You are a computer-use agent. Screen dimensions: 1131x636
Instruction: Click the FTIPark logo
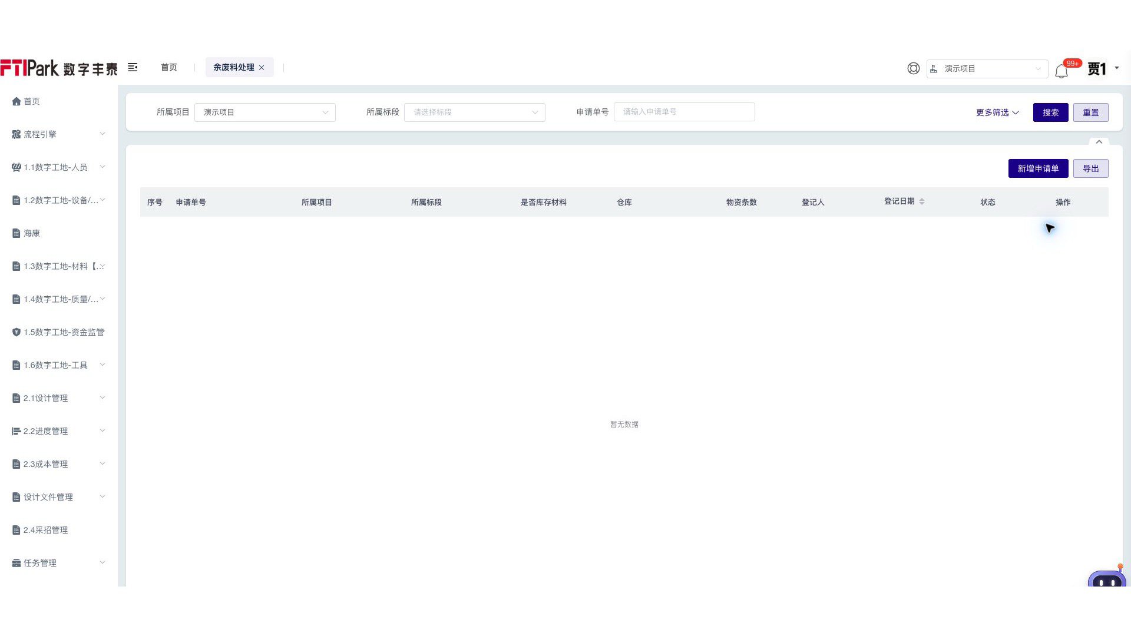point(58,68)
